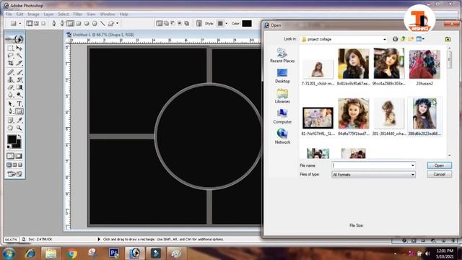Image resolution: width=462 pixels, height=260 pixels.
Task: Select the Move tool in toolbox
Action: tap(19, 48)
